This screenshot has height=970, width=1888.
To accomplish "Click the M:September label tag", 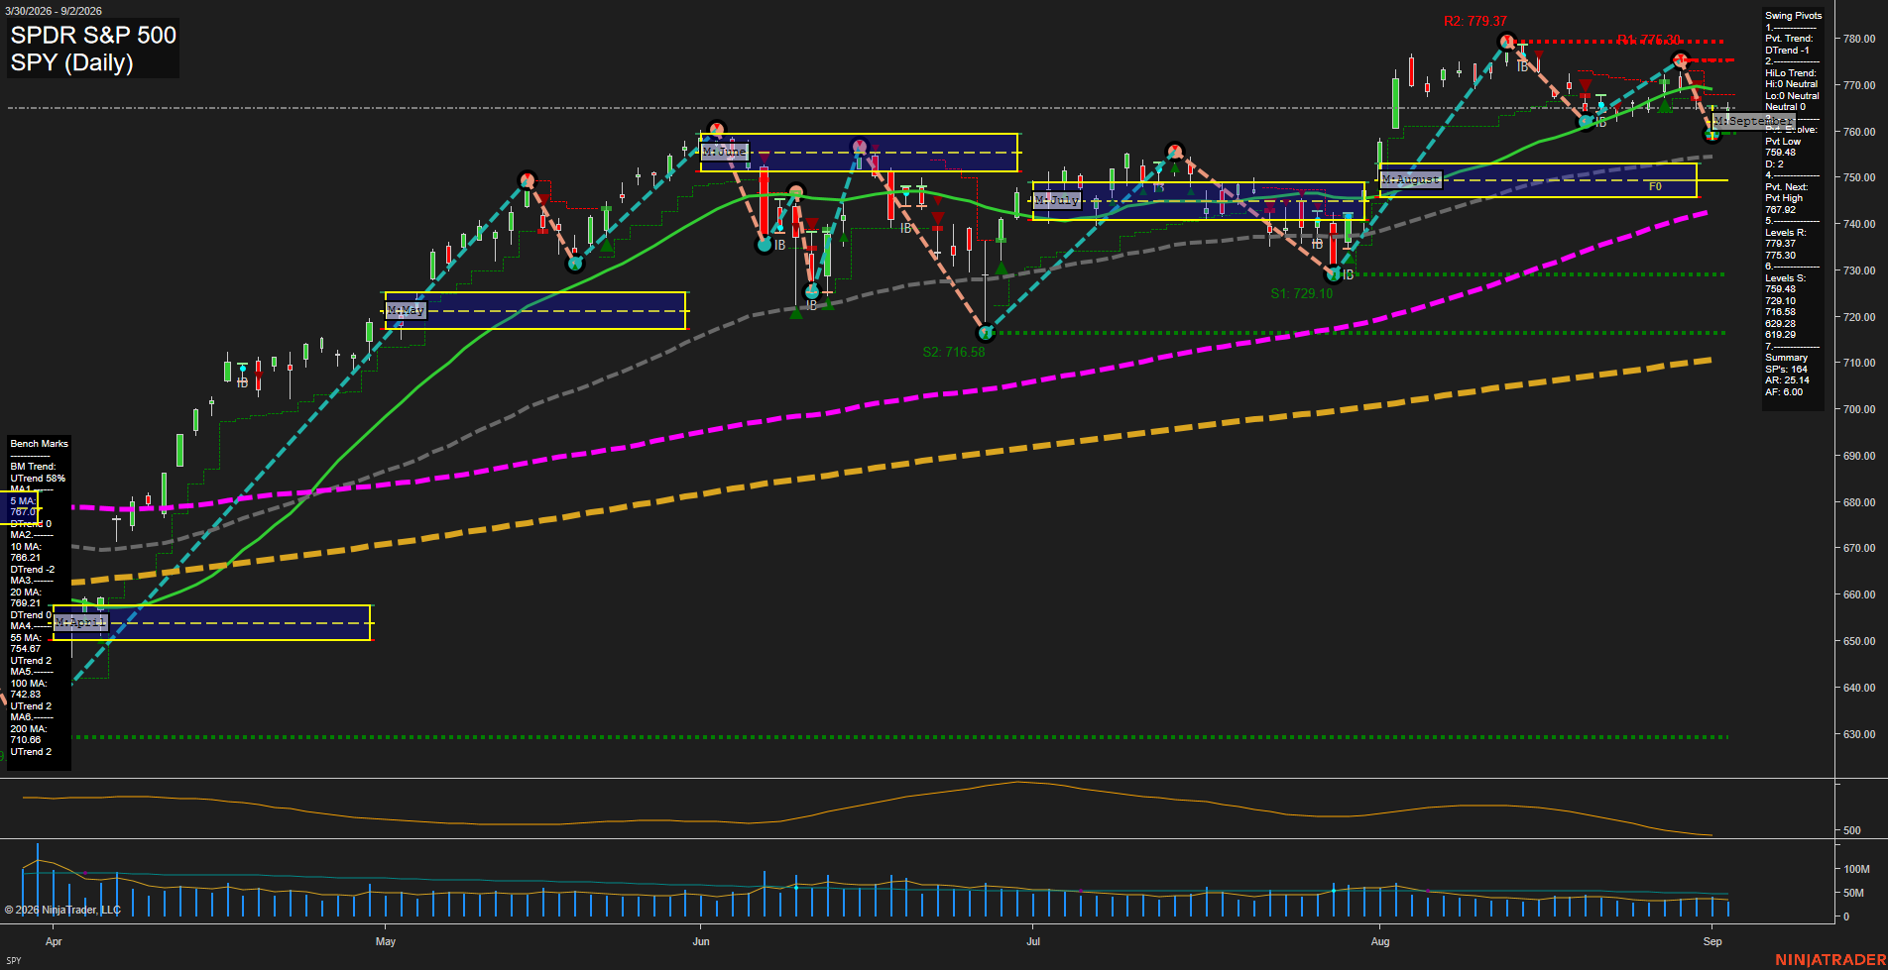I will click(1752, 121).
